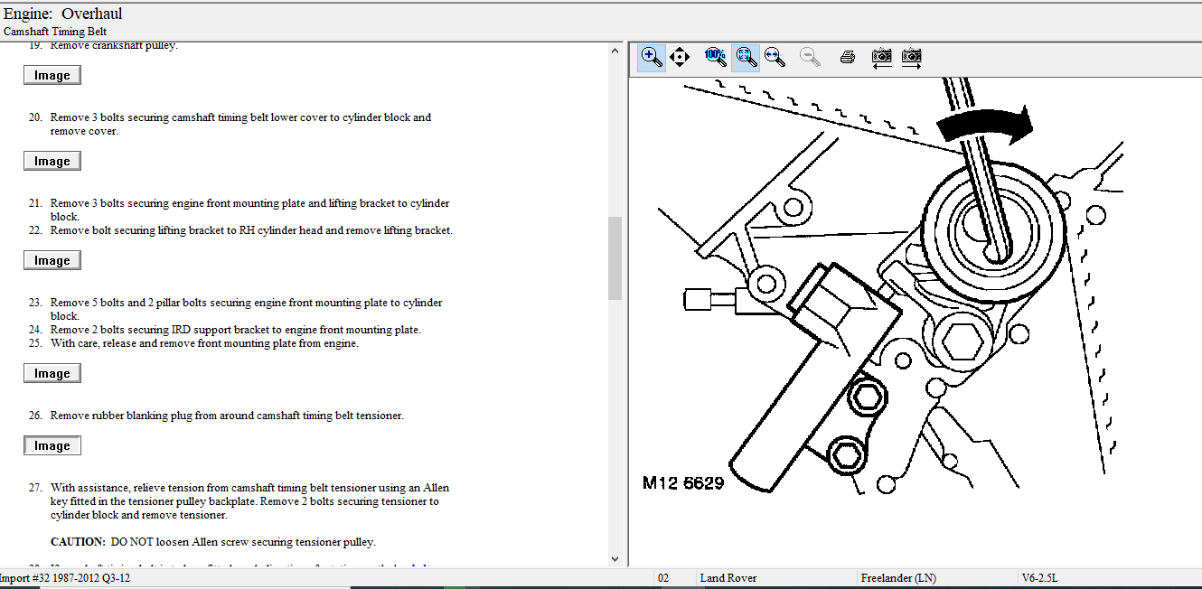Click the instructions scrollbar thumb
Viewport: 1202px width, 589px height.
(x=615, y=257)
